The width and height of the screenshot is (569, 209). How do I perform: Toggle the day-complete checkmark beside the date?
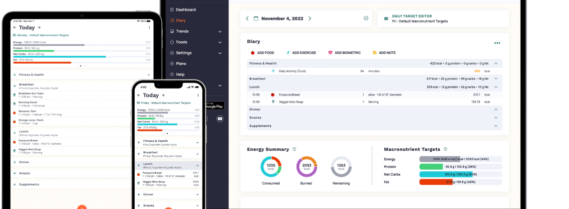[366, 18]
